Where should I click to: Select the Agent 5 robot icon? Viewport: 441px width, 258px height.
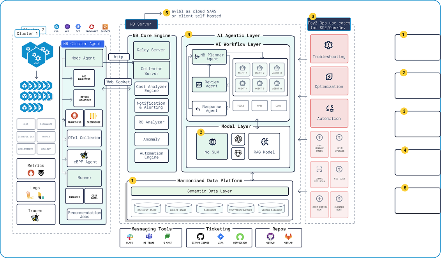(x=259, y=83)
